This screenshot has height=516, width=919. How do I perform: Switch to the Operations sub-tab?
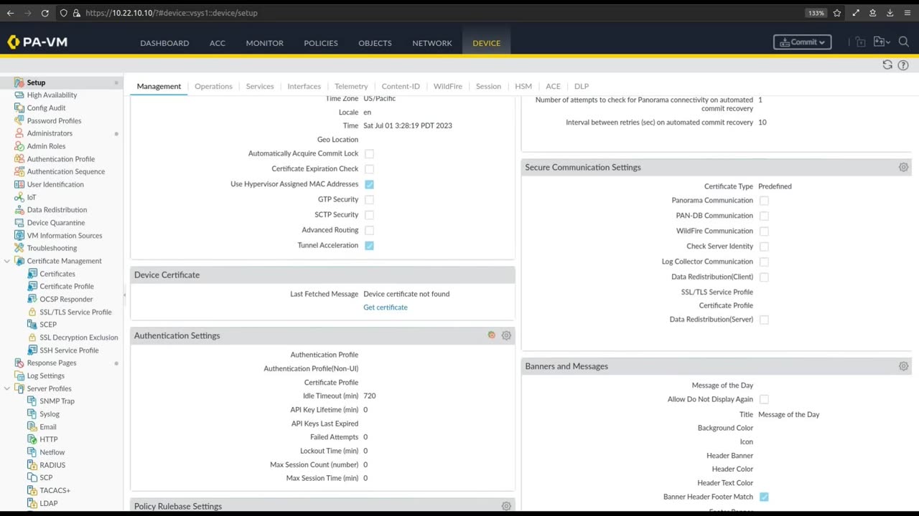coord(213,86)
